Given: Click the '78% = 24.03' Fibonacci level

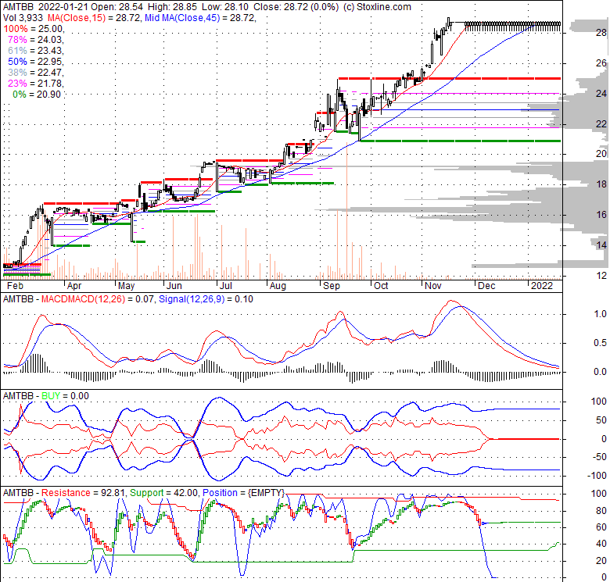Looking at the screenshot, I should click(35, 40).
